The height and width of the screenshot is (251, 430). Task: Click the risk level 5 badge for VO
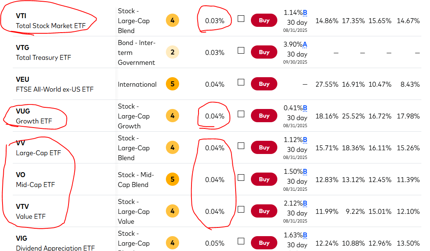(x=172, y=180)
